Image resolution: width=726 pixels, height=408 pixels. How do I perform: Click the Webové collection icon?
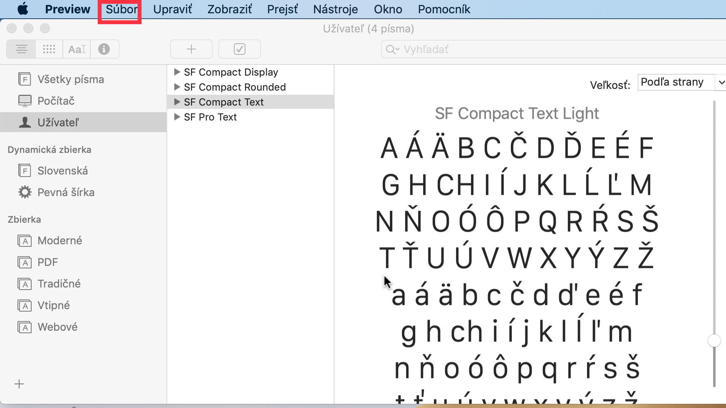coord(25,327)
